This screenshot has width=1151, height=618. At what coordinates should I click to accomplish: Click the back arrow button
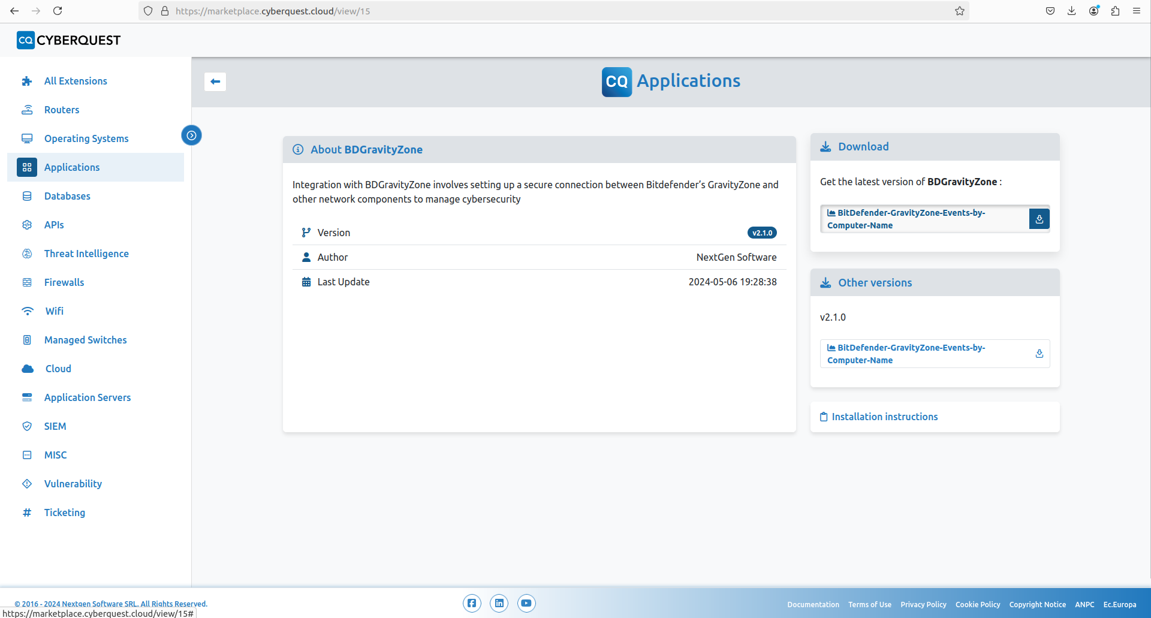pyautogui.click(x=215, y=82)
